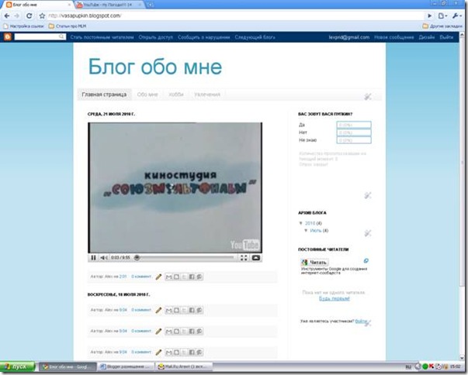Screen dimensions: 468x375
Task: Click Стать постоянным читателем in navbar
Action: (x=102, y=37)
